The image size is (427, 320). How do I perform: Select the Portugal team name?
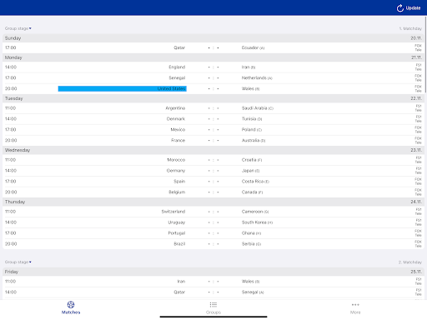pyautogui.click(x=177, y=233)
